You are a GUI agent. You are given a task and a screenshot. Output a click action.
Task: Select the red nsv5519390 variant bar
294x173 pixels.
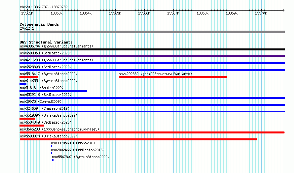point(27,119)
